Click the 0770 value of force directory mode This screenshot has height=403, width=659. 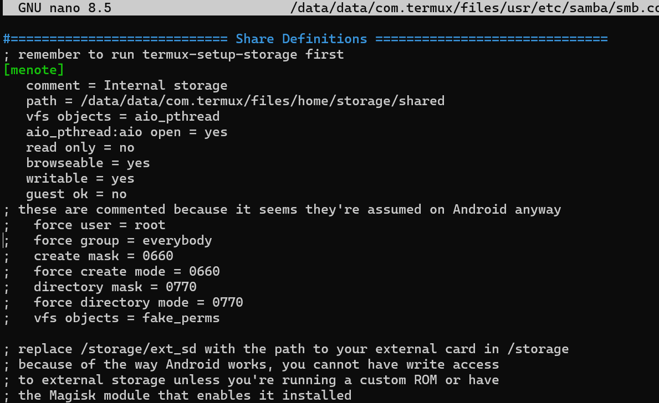pyautogui.click(x=228, y=303)
